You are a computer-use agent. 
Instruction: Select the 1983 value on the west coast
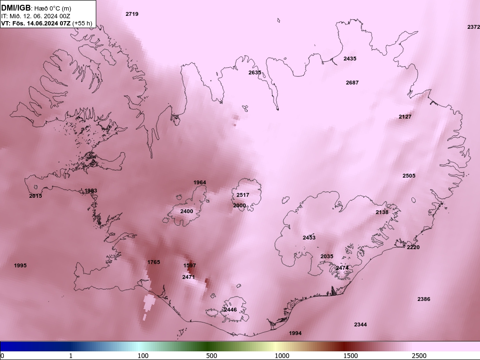point(91,191)
